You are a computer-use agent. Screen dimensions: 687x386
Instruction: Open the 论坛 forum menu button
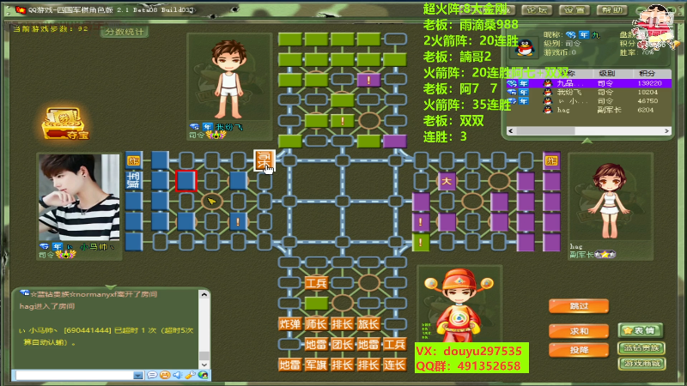click(x=537, y=10)
